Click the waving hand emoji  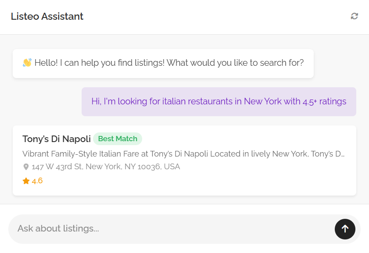click(27, 63)
